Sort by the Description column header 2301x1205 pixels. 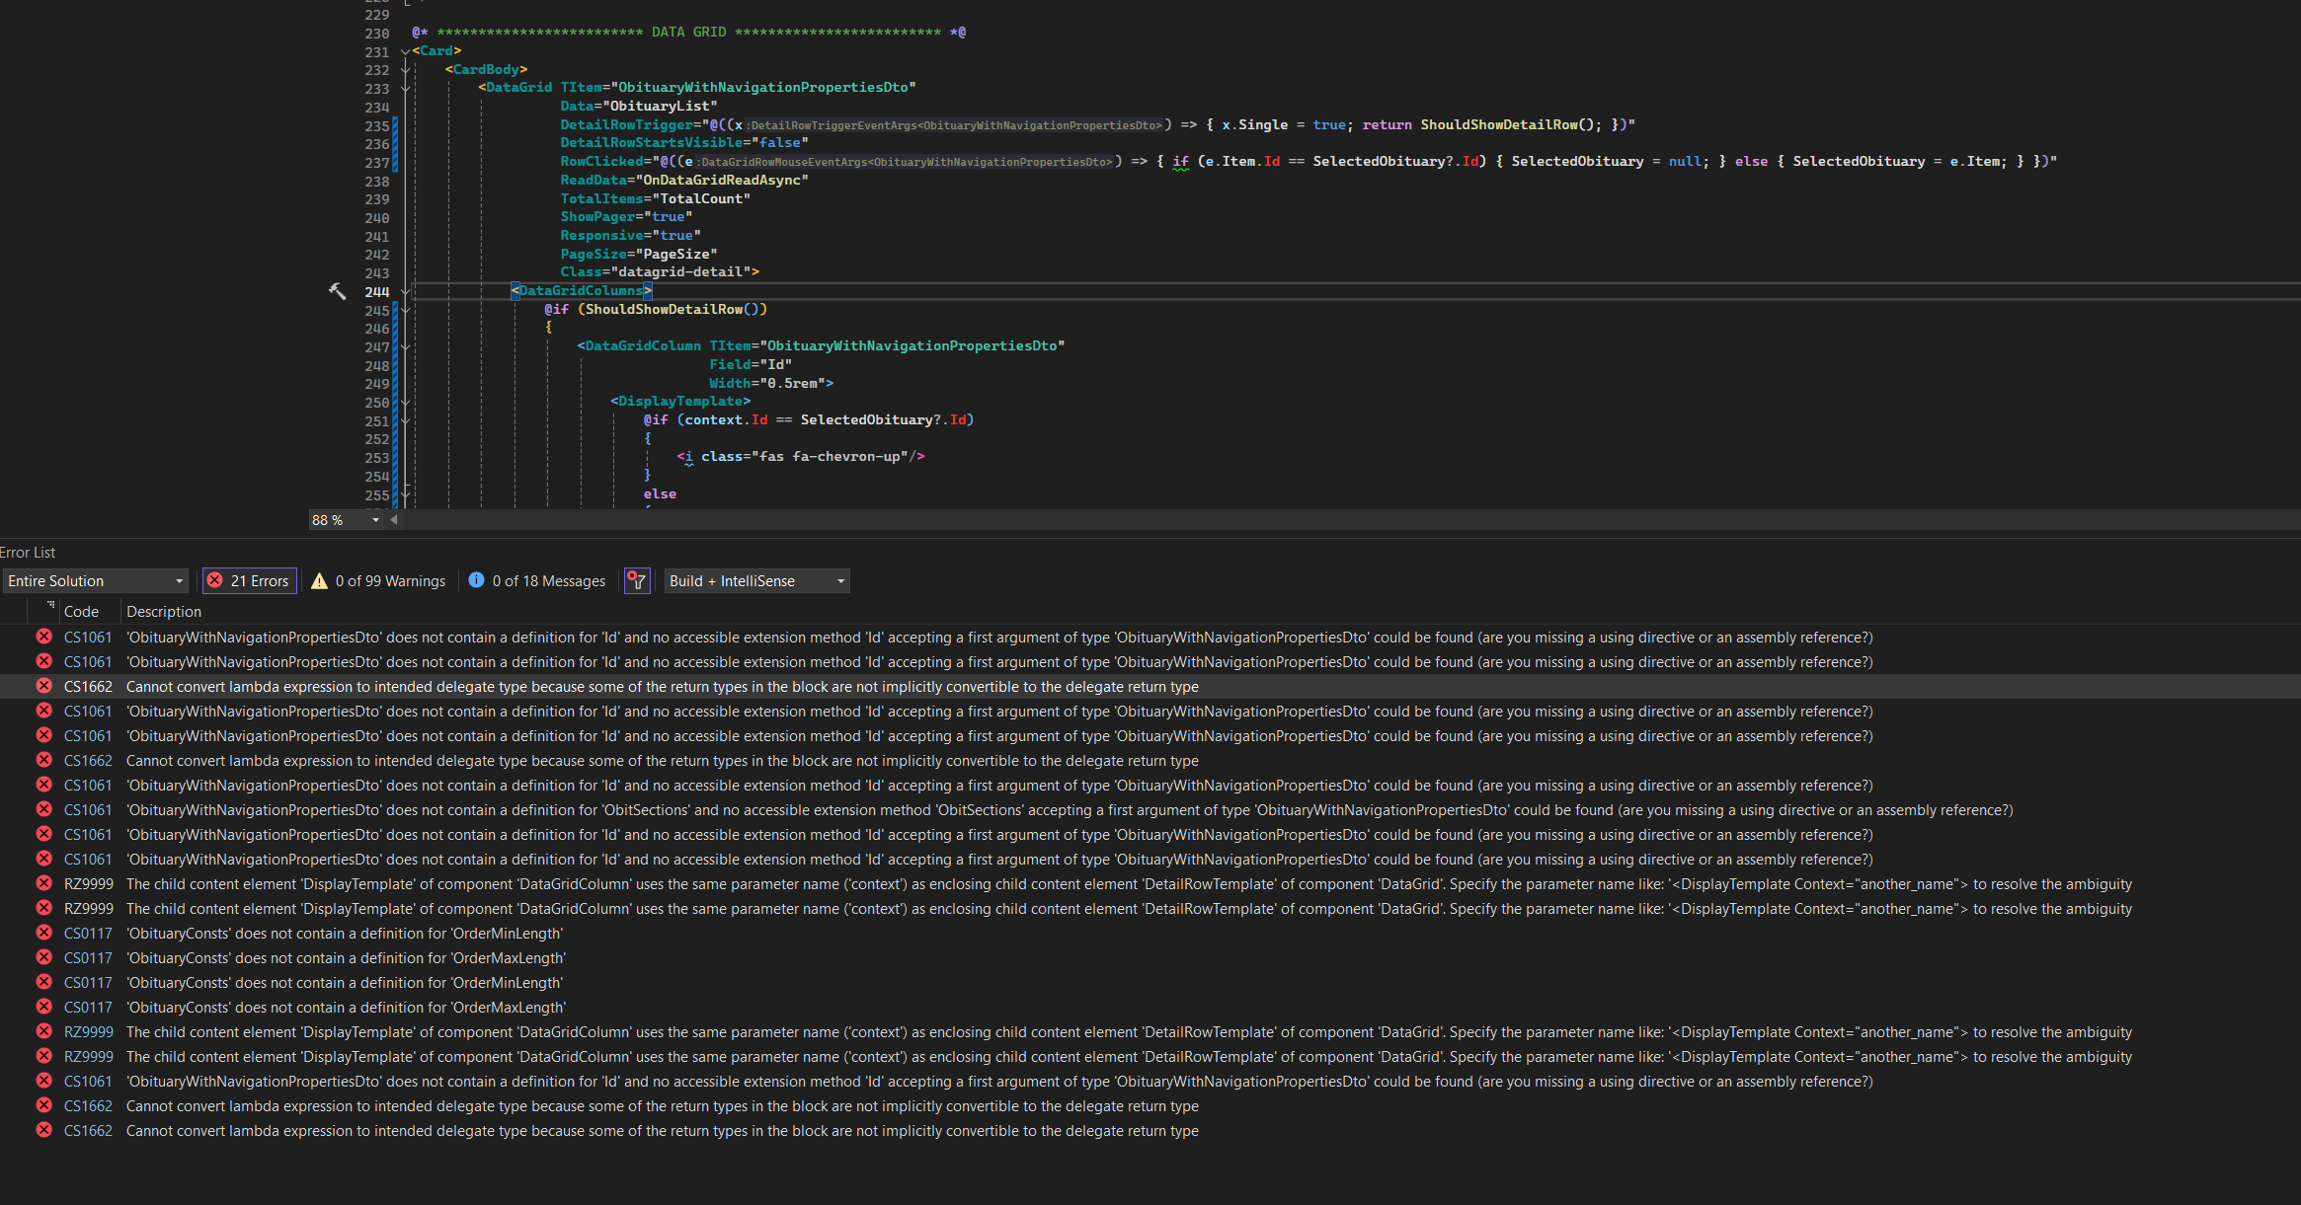[164, 612]
